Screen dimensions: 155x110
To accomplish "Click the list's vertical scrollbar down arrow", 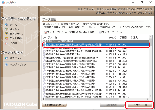I will tap(151, 96).
